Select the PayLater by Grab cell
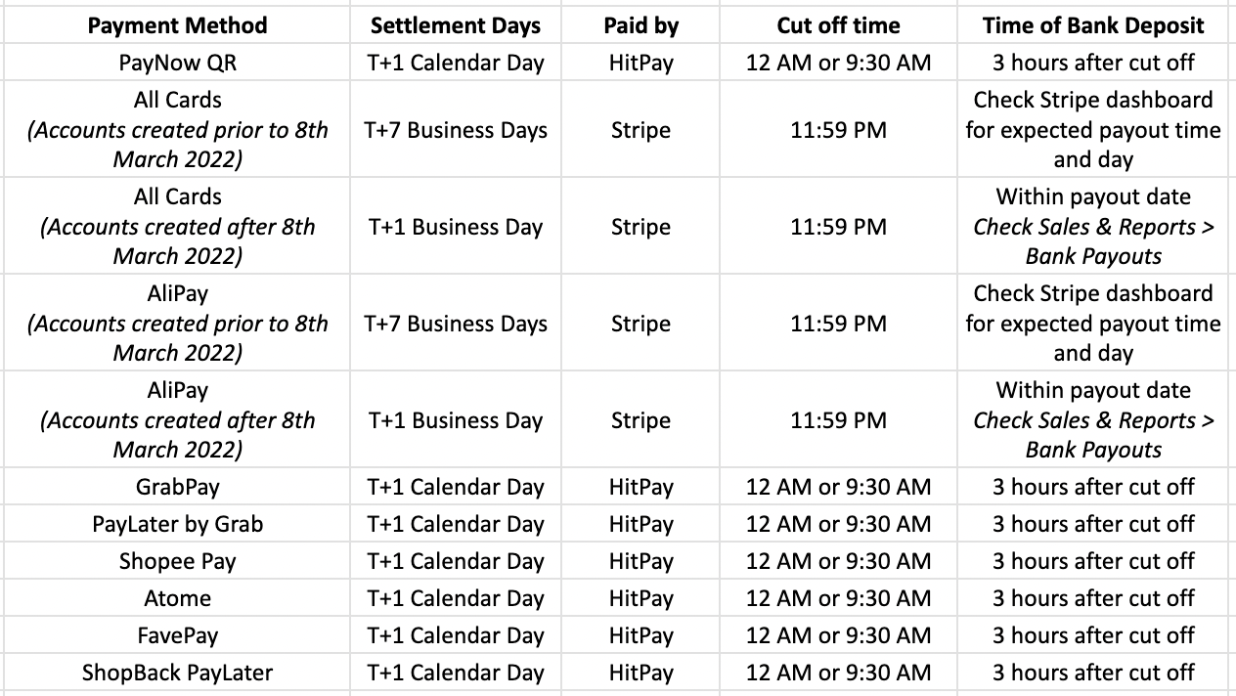The width and height of the screenshot is (1236, 696). (x=177, y=524)
